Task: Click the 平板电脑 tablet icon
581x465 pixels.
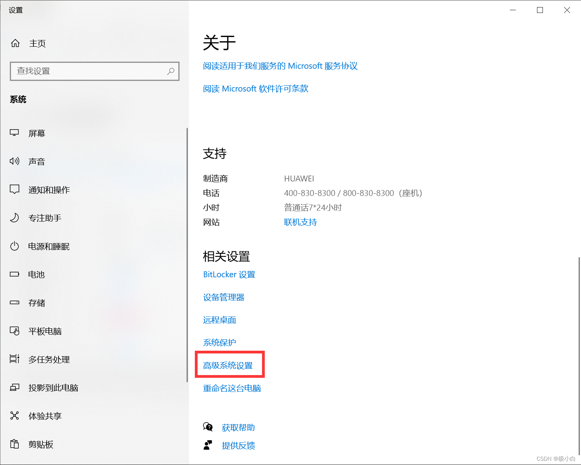Action: pyautogui.click(x=15, y=331)
